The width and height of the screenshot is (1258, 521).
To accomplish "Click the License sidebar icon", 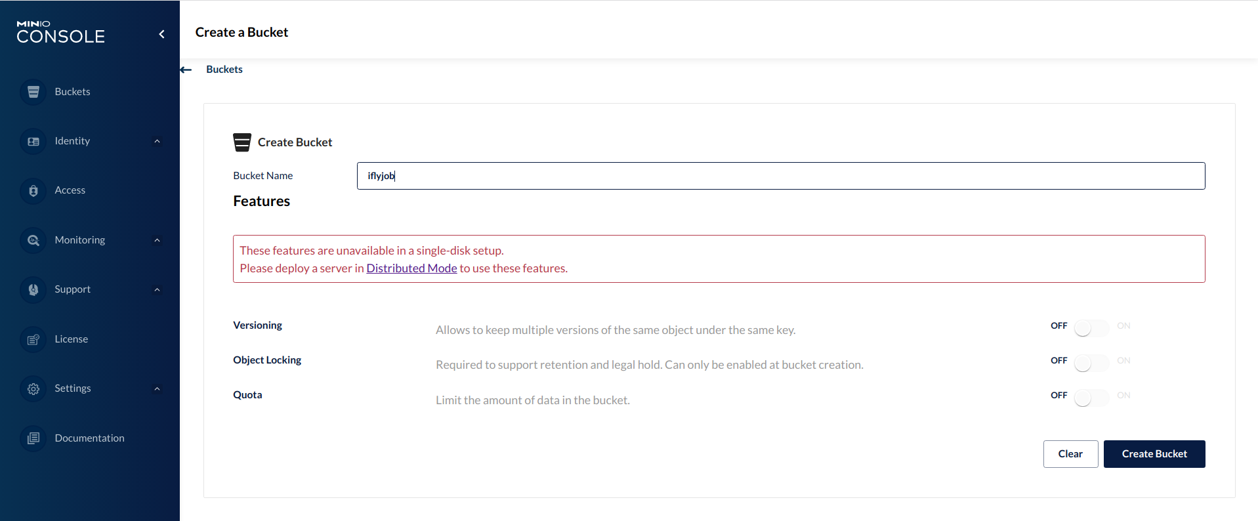I will coord(33,339).
